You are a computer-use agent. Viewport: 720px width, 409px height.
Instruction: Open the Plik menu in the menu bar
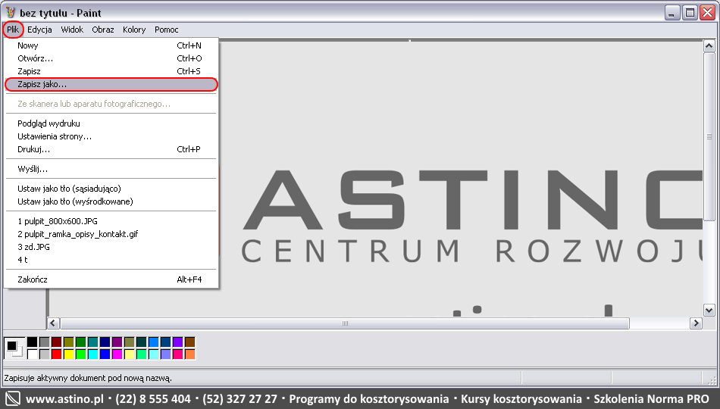point(13,30)
